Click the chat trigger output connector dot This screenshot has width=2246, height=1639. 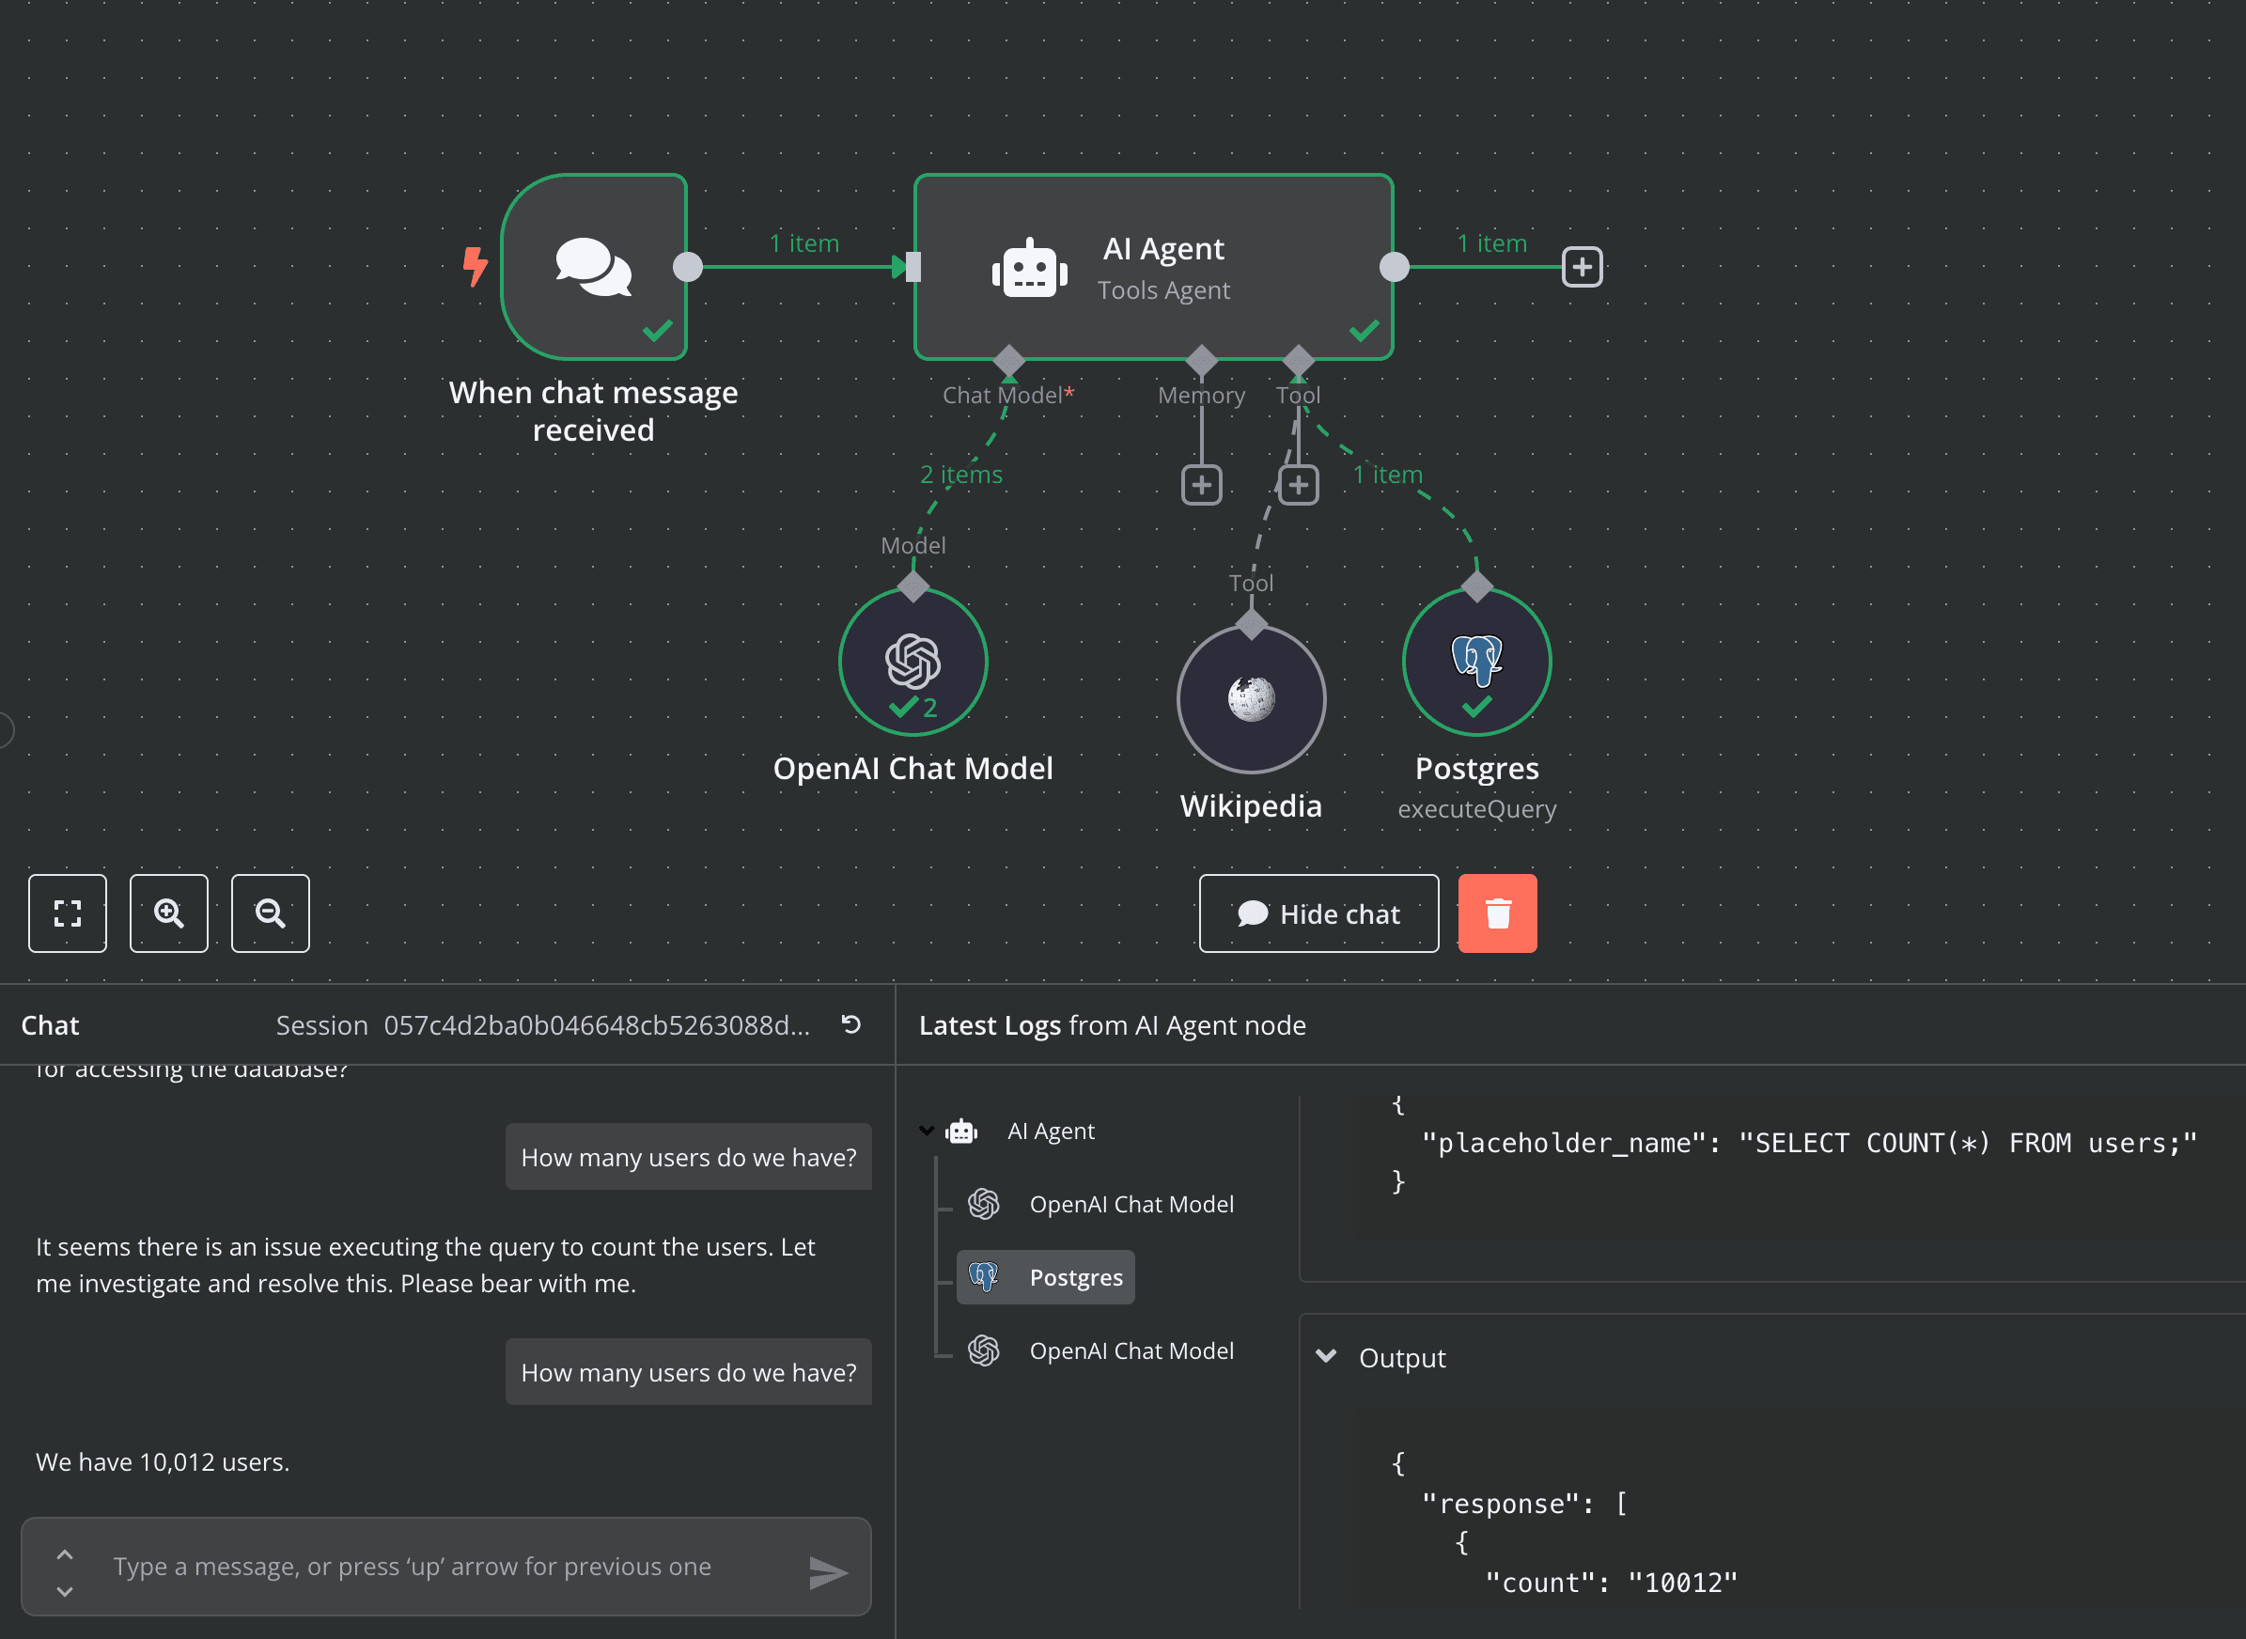coord(688,267)
